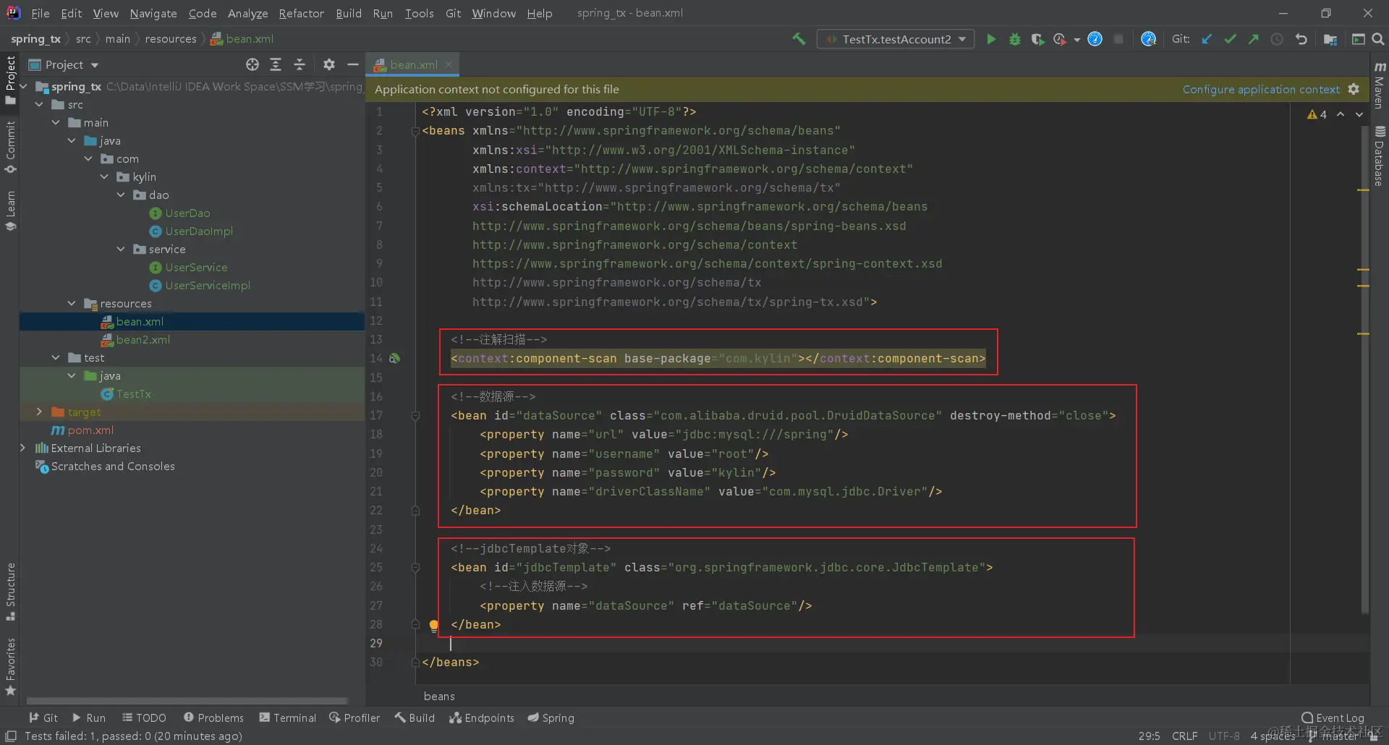Open the Refactor menu
The width and height of the screenshot is (1389, 745).
(x=301, y=13)
